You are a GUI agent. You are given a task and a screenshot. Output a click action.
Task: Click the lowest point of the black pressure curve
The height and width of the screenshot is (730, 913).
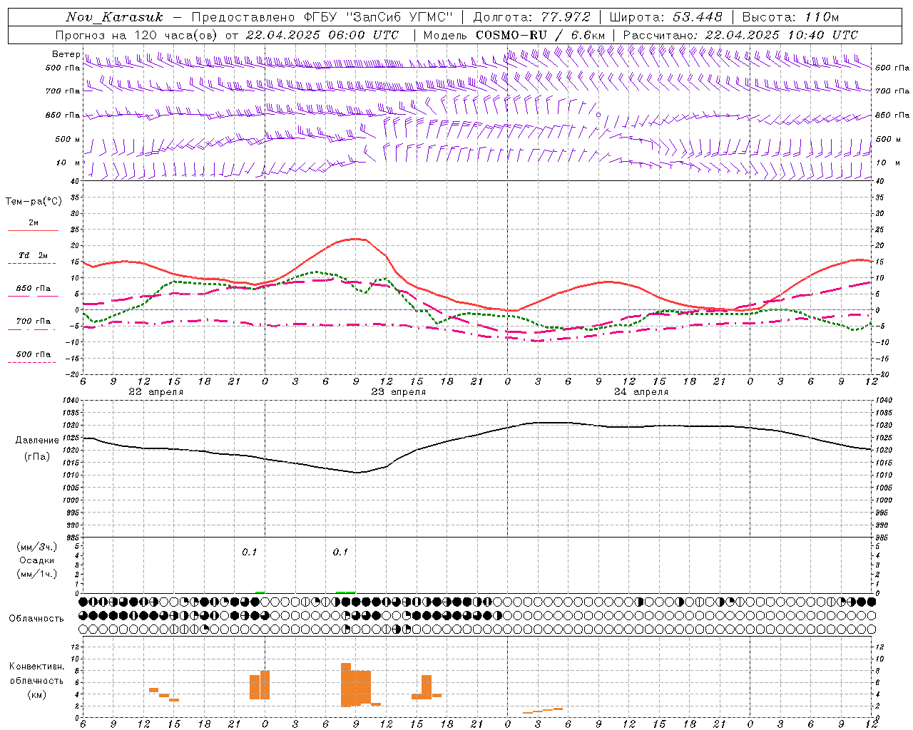[x=357, y=472]
